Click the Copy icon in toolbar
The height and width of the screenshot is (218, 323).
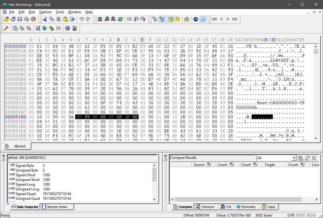[x=52, y=19]
